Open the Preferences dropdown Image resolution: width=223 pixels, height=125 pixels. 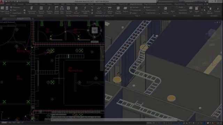pos(15,7)
